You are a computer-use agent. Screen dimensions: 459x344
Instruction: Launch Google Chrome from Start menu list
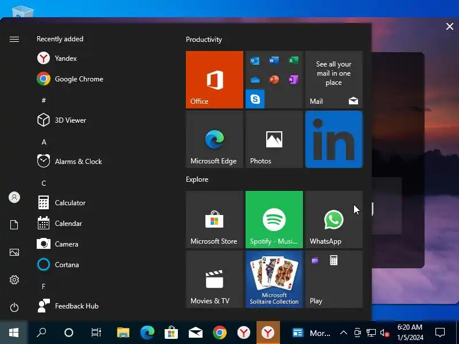(70, 79)
